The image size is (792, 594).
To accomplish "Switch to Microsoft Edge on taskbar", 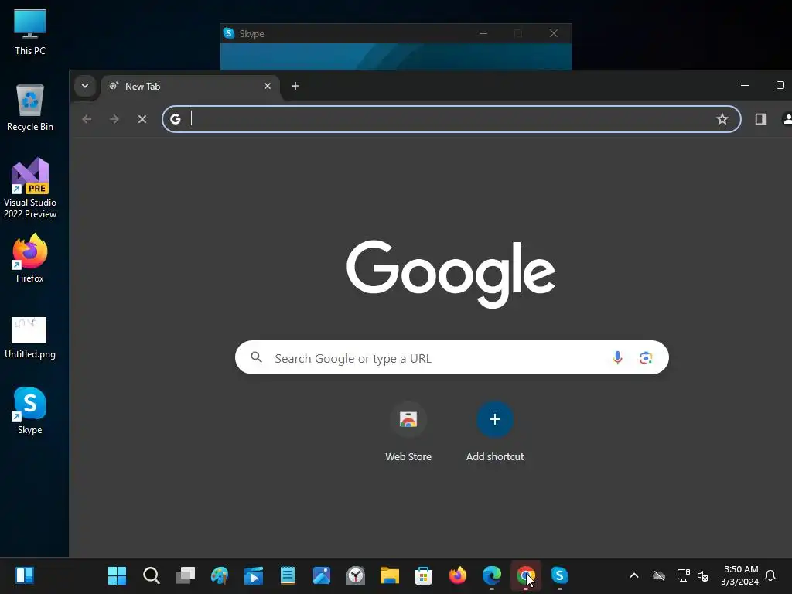I will click(491, 575).
